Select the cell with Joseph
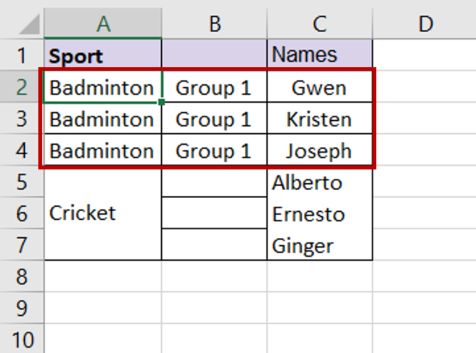 point(320,151)
